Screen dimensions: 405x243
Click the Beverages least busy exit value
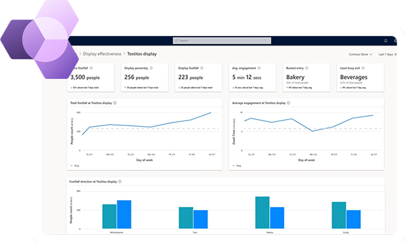tap(354, 77)
